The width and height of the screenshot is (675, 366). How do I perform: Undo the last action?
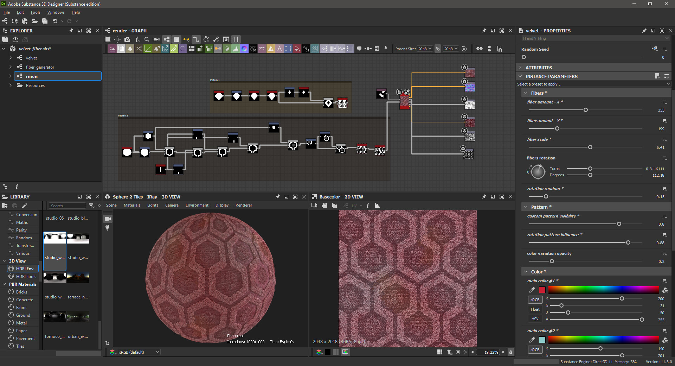click(55, 21)
